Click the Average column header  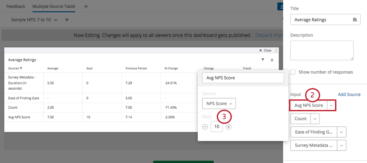pos(53,69)
